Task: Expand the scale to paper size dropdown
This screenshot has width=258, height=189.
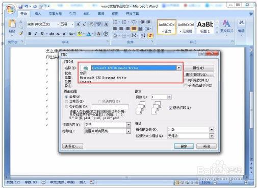Action: click(212, 136)
